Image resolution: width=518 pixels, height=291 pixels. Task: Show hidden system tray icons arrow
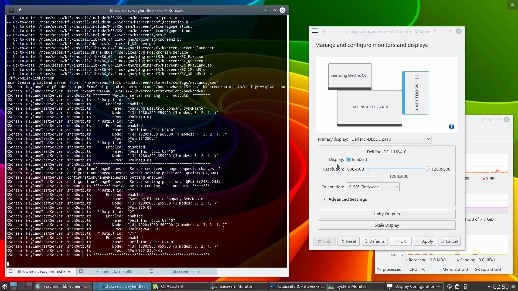tap(488, 286)
